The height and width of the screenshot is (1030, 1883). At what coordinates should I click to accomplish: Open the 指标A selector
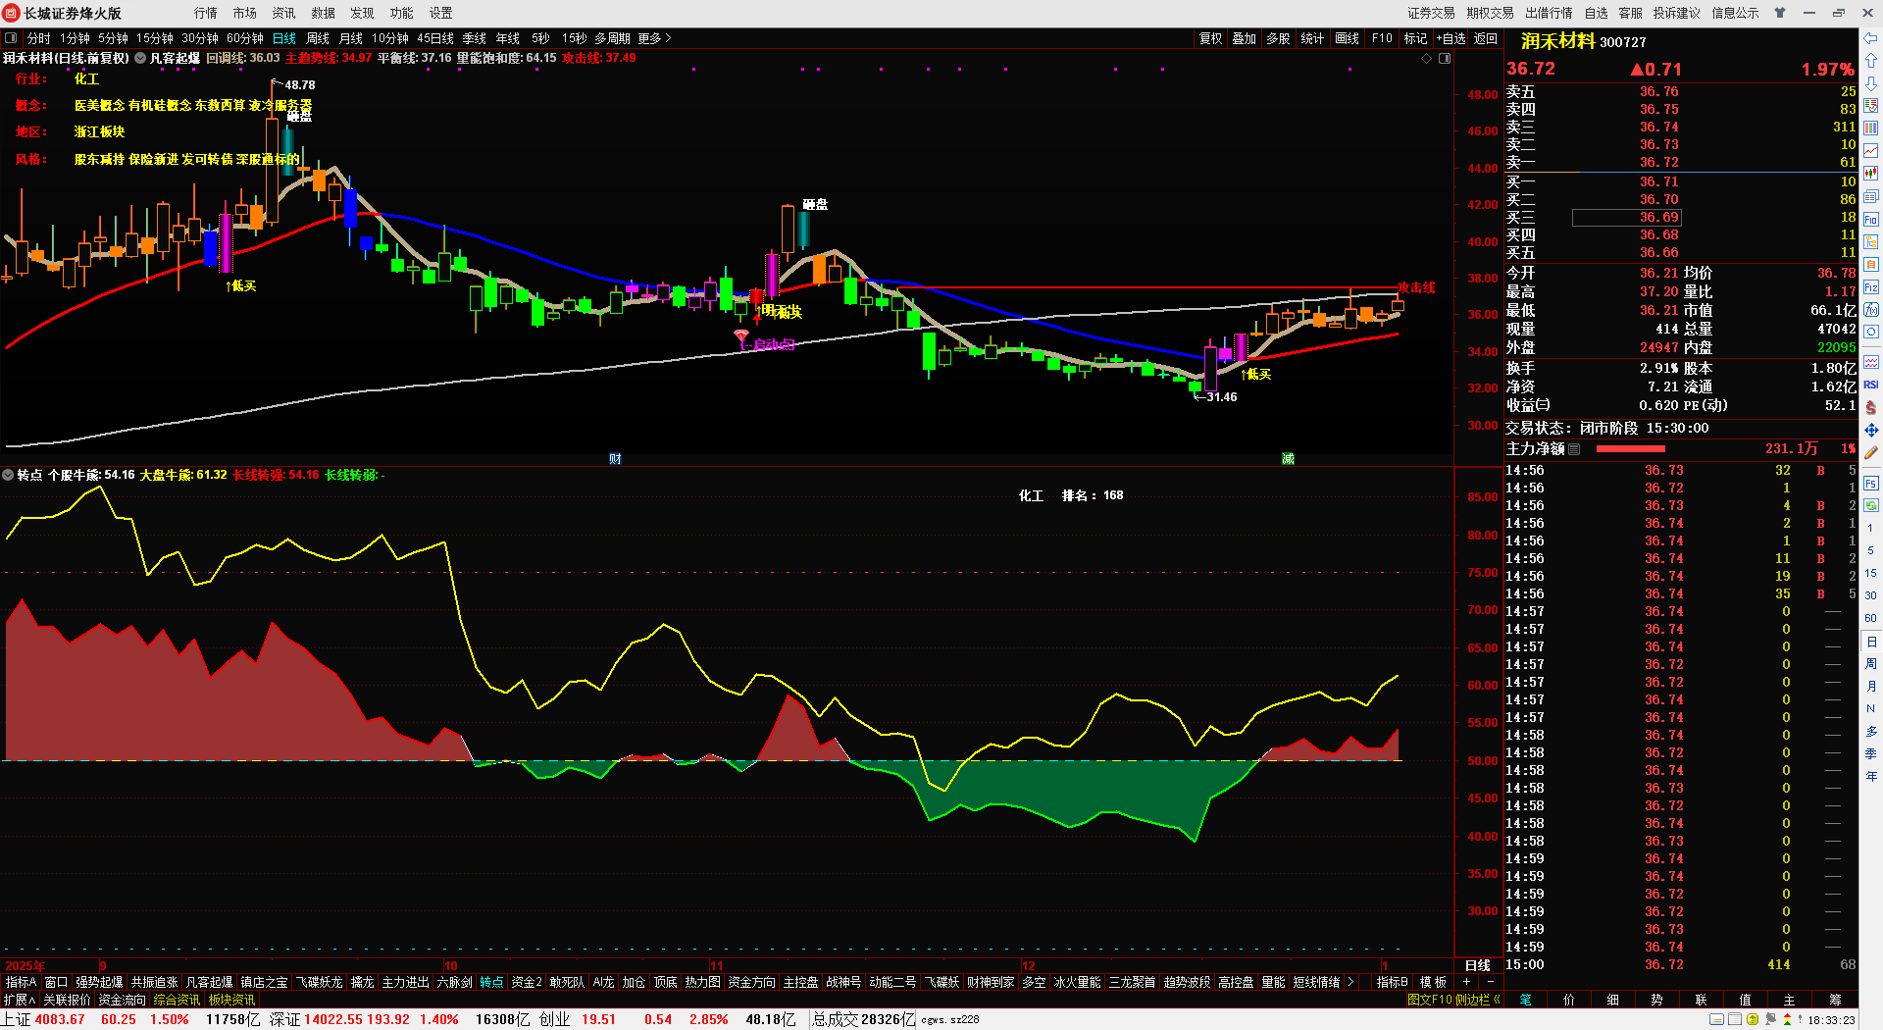click(21, 982)
